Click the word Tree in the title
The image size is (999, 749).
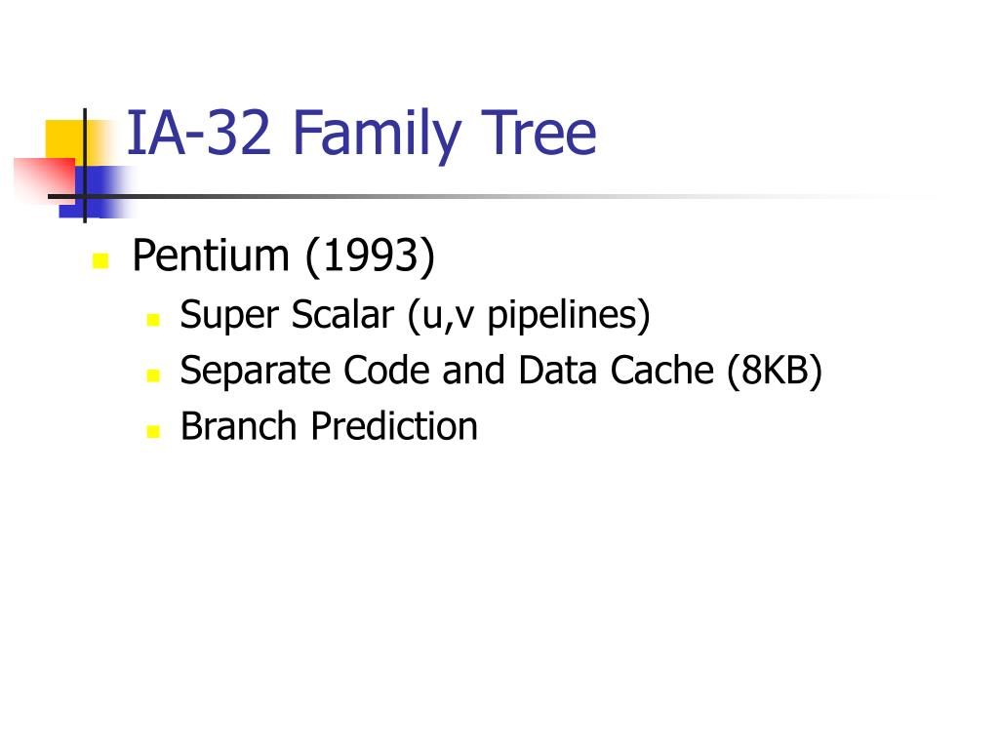539,133
